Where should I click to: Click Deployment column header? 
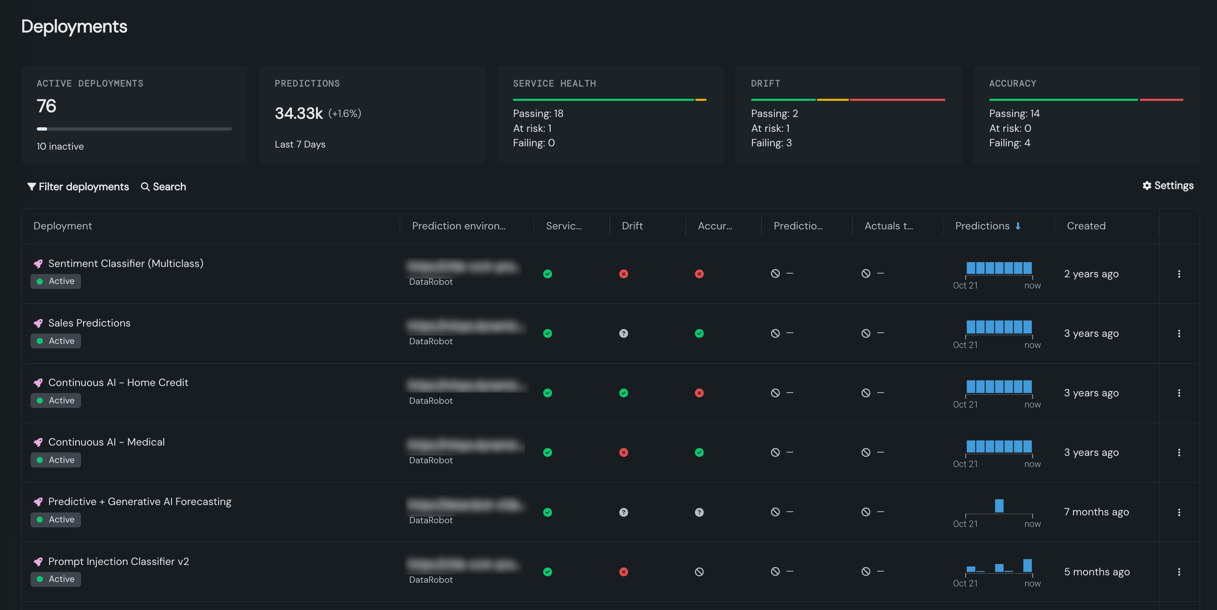coord(62,226)
